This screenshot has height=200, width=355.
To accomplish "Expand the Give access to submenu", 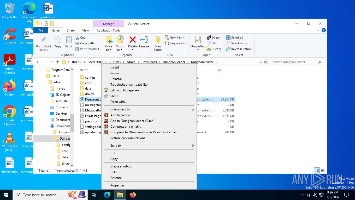I will pos(149,109).
